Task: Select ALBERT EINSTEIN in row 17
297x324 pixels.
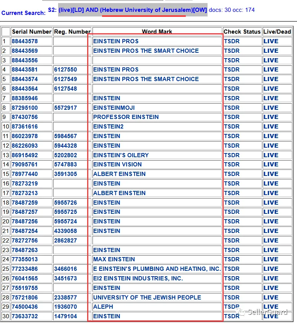Action: (119, 193)
